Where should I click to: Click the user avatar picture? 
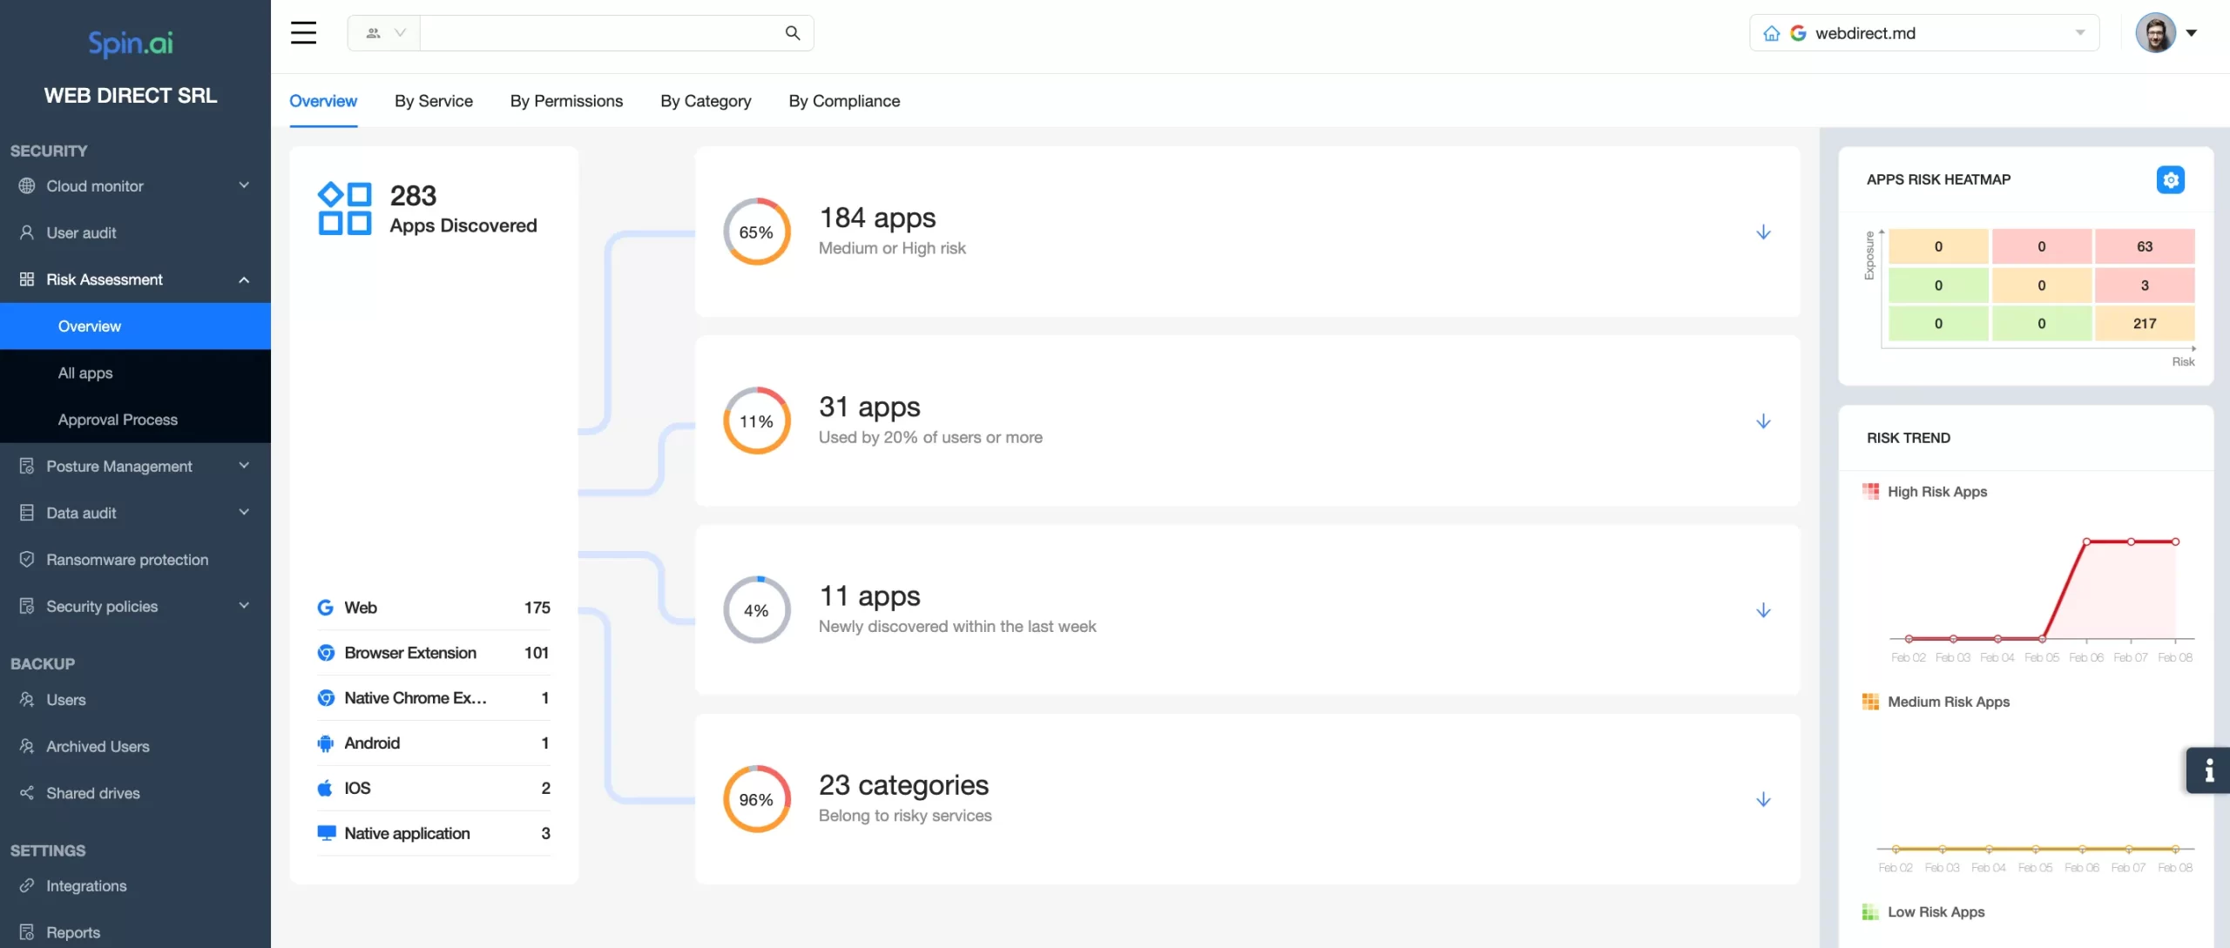pos(2155,33)
